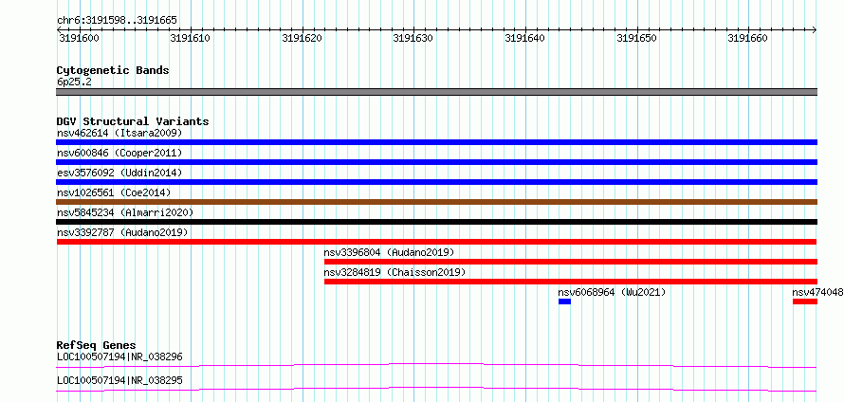Click the gray 6p25.2 cytogenetic band bar
844x402 pixels.
click(436, 92)
